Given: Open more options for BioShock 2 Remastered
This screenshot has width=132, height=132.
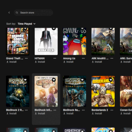Looking at the screenshot, I should (26, 110).
